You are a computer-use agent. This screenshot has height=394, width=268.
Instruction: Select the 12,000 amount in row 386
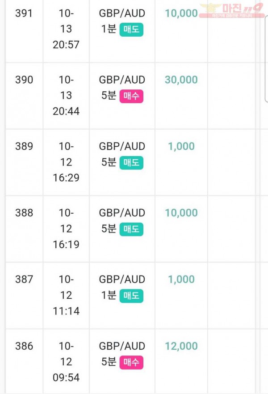(x=181, y=346)
